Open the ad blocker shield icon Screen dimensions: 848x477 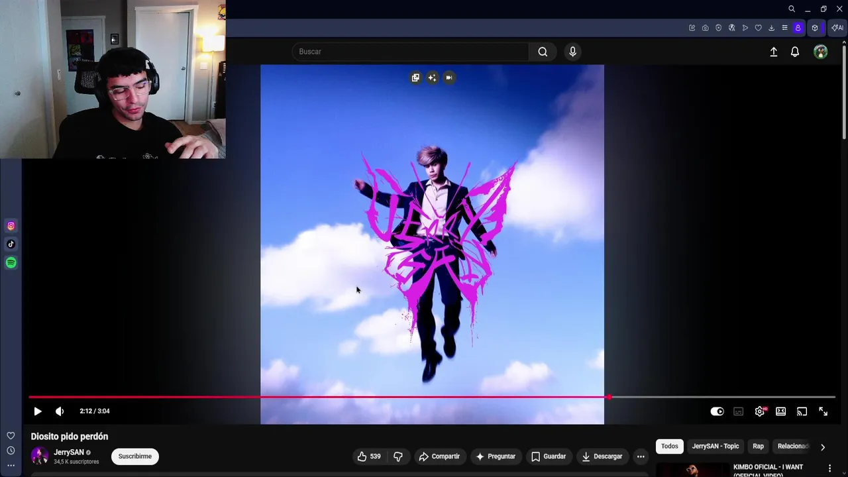(x=718, y=28)
